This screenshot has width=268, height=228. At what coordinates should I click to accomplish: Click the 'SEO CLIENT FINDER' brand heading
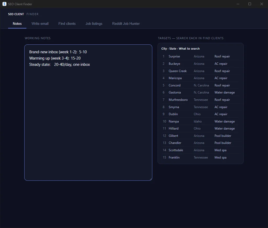[x=23, y=14]
